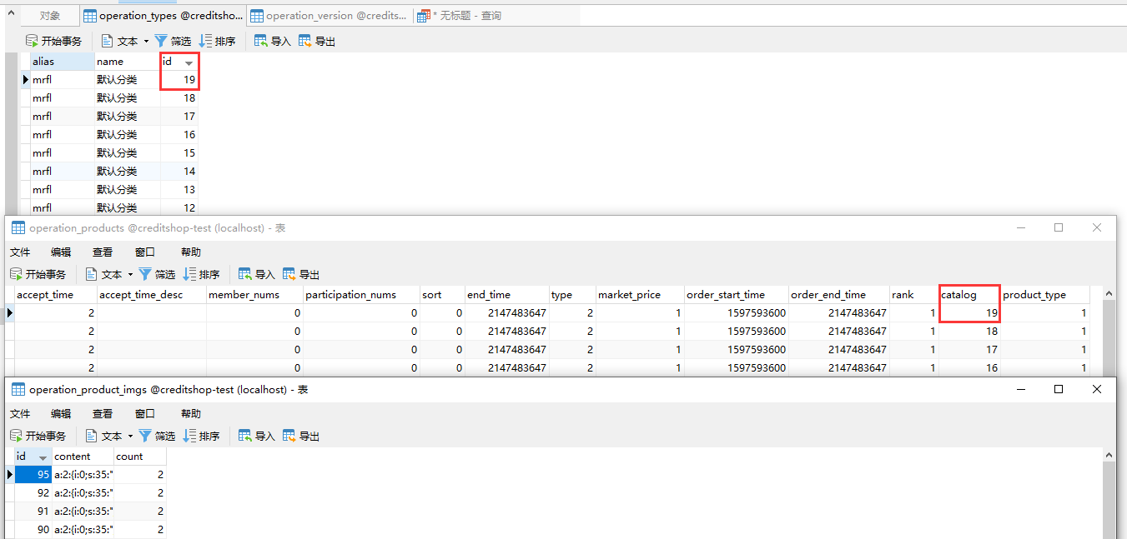Maximize operation_products window

click(1059, 227)
